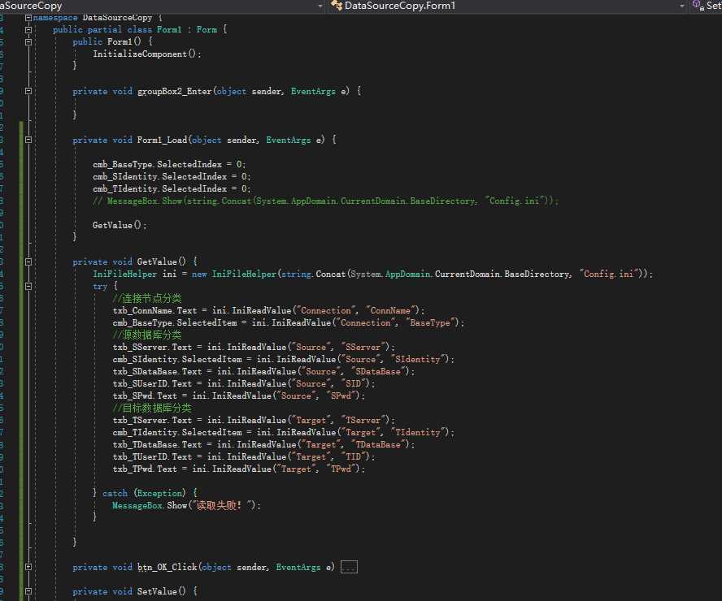
Task: Click the "txb_SDataBase.Text" assignment line
Action: [x=263, y=371]
